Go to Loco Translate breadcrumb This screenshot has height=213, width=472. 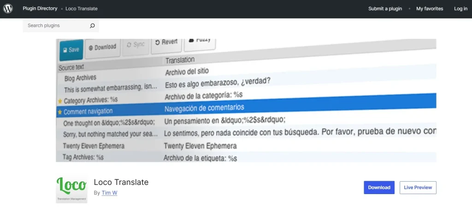pyautogui.click(x=81, y=9)
